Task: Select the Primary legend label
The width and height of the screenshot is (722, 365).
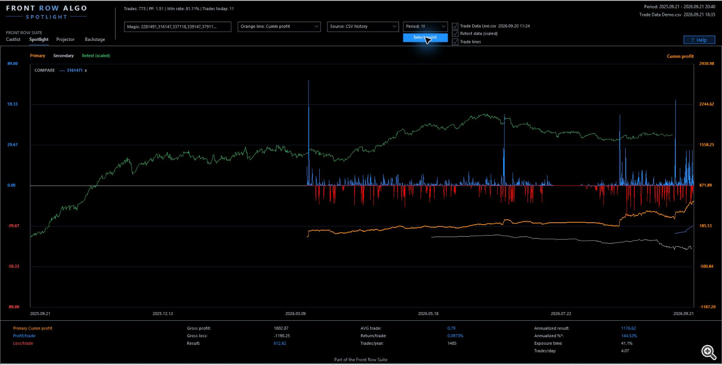Action: click(38, 56)
